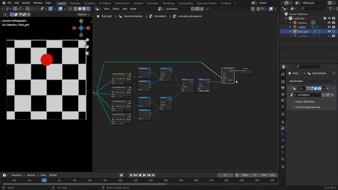Open Render properties tab
The width and height of the screenshot is (338, 190).
point(283,82)
